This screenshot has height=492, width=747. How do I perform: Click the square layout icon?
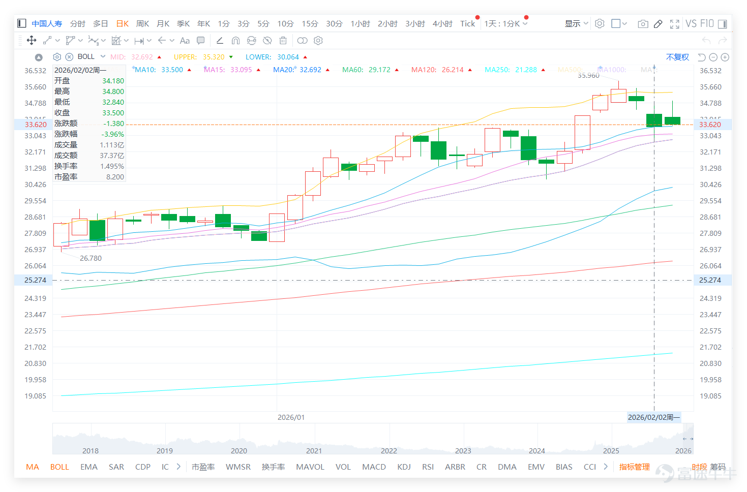pos(616,23)
